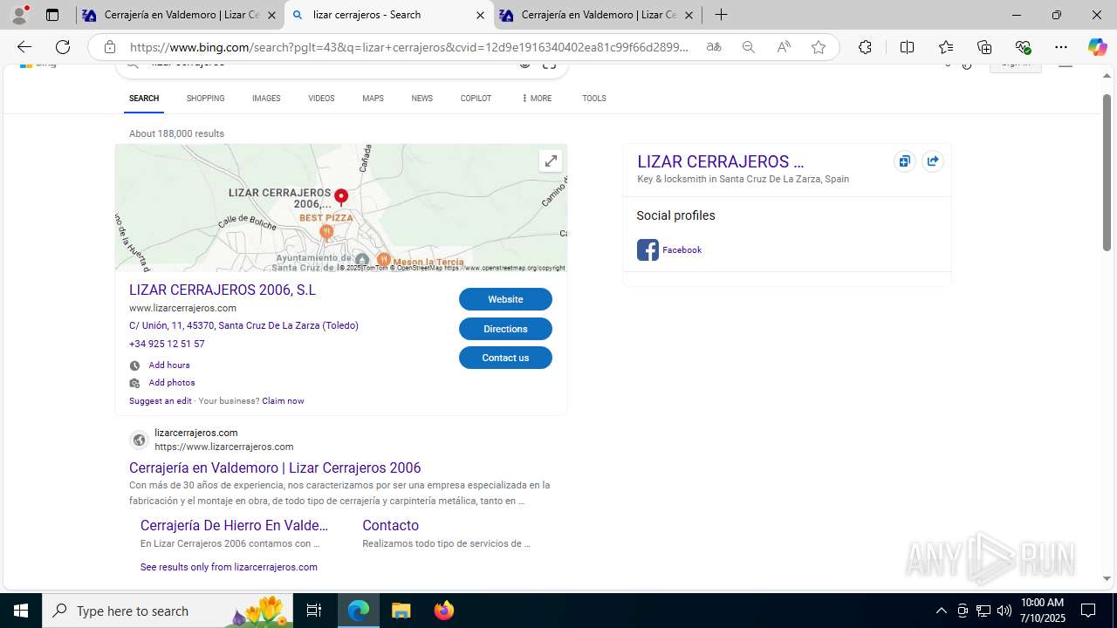Click the page vertical scrollbar thumb

[x=1107, y=172]
